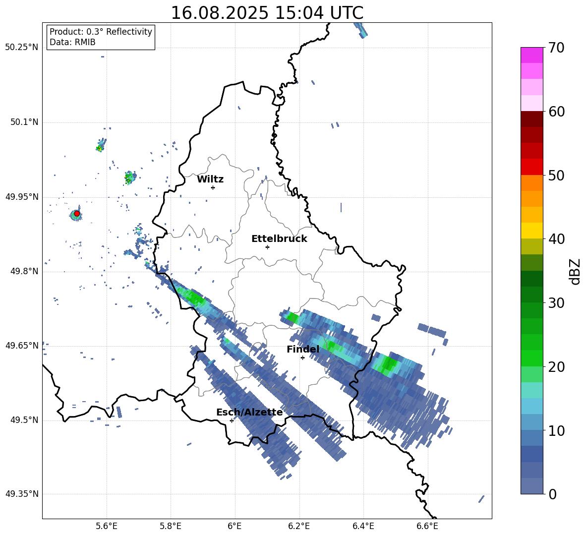Click the 20 colorbar tick label
587x536 pixels.
pos(556,367)
